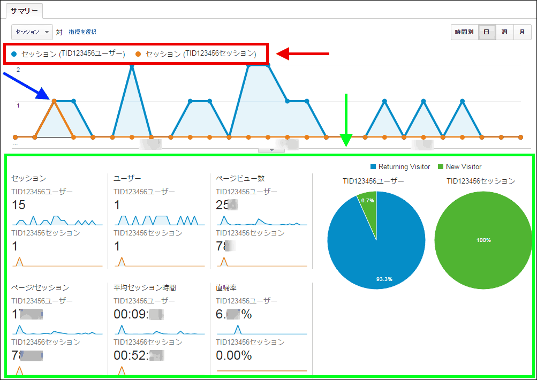This screenshot has width=537, height=380.
Task: Select the 月 time granularity button
Action: [x=522, y=32]
